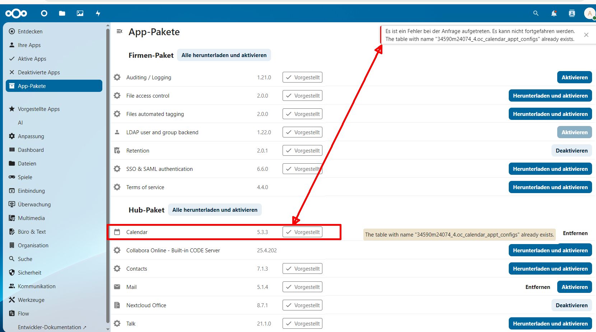Toggle the navigation sidebar with menu icon

click(120, 32)
